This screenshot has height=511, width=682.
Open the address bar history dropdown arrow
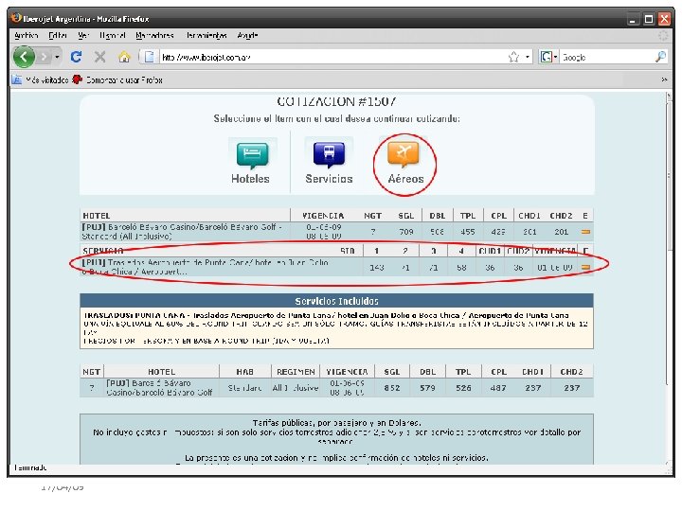tap(528, 57)
